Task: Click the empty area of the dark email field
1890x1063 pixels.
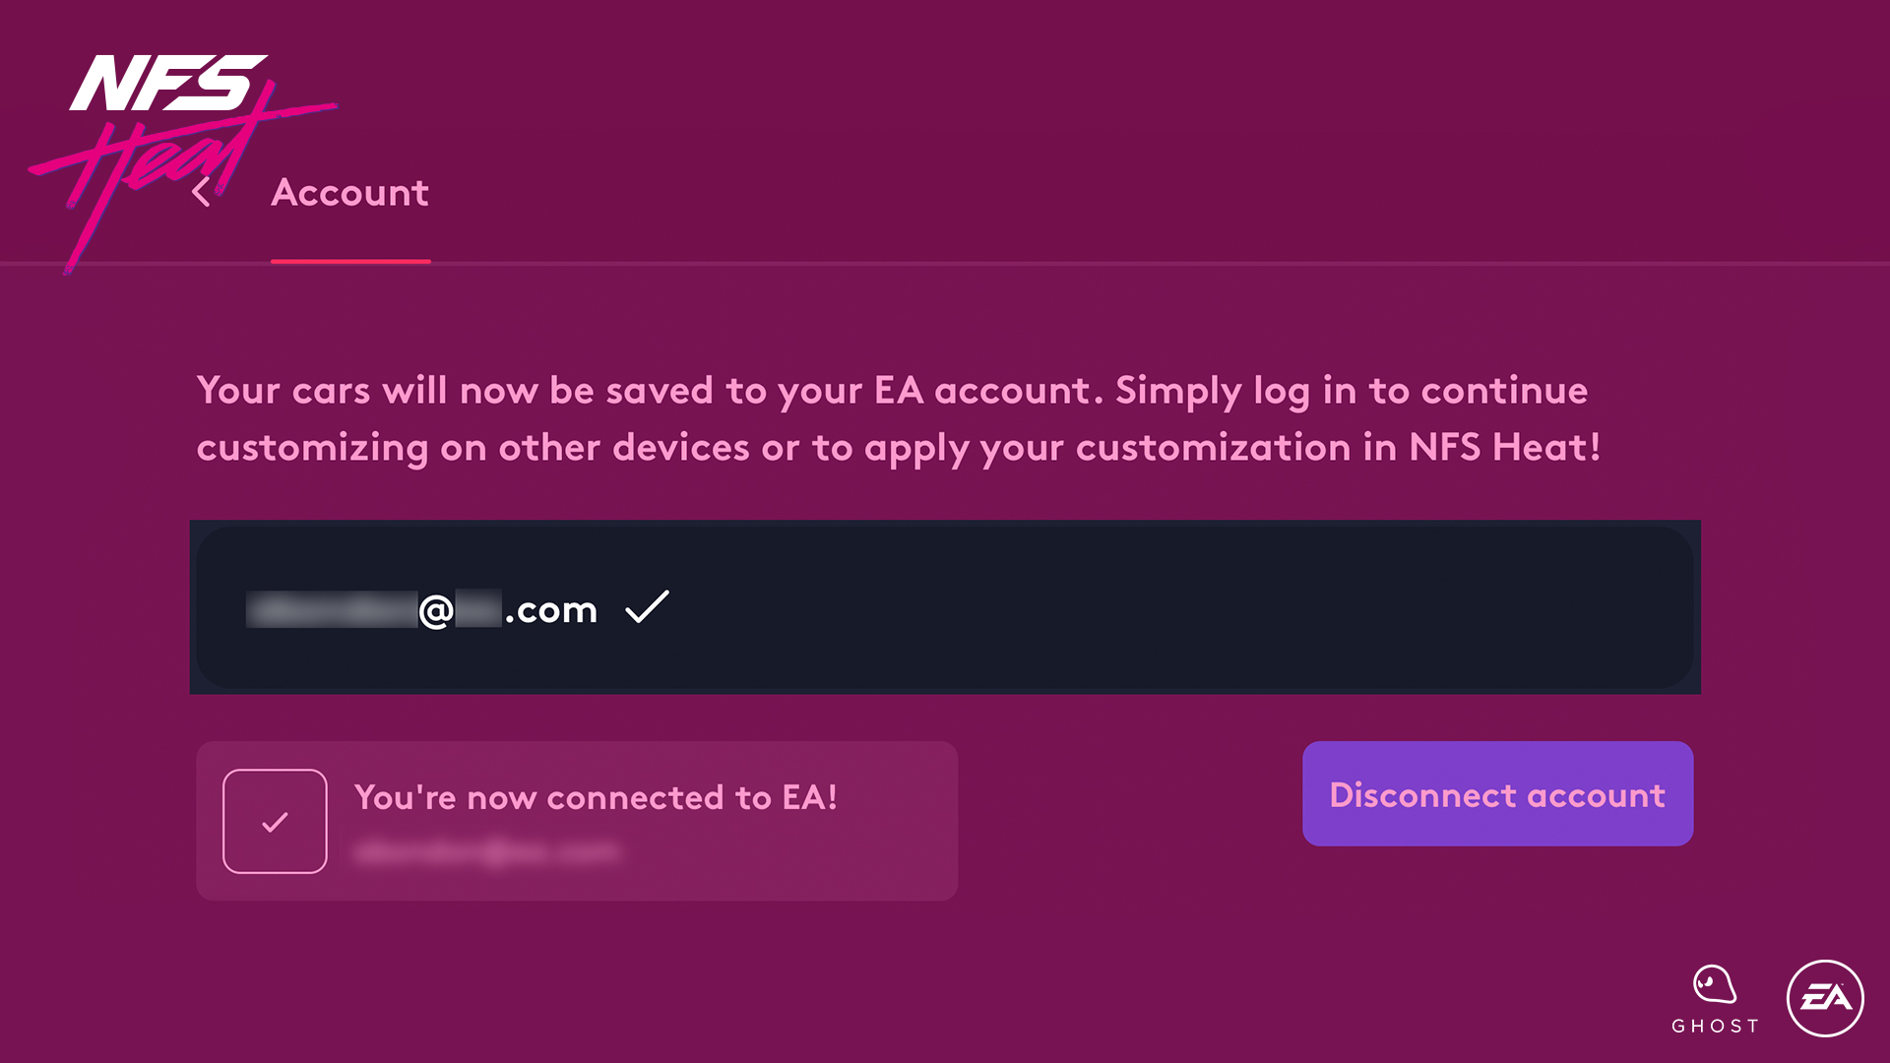Action: click(1181, 607)
